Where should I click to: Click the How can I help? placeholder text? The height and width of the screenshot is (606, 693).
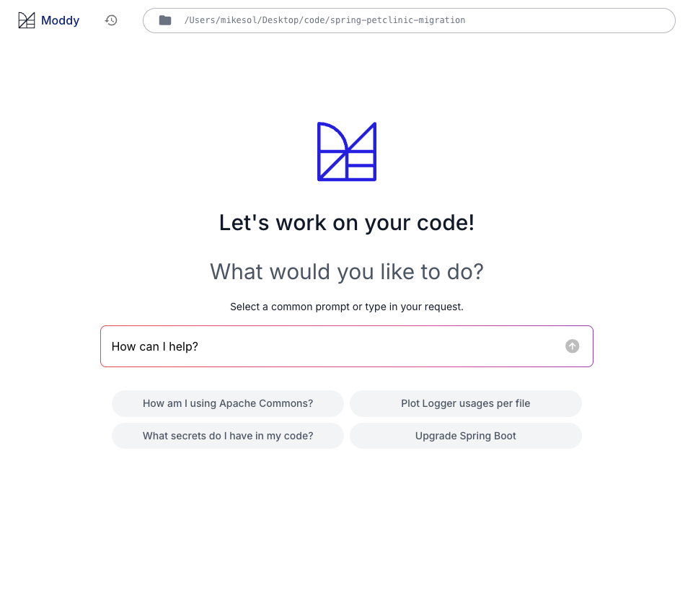[155, 346]
